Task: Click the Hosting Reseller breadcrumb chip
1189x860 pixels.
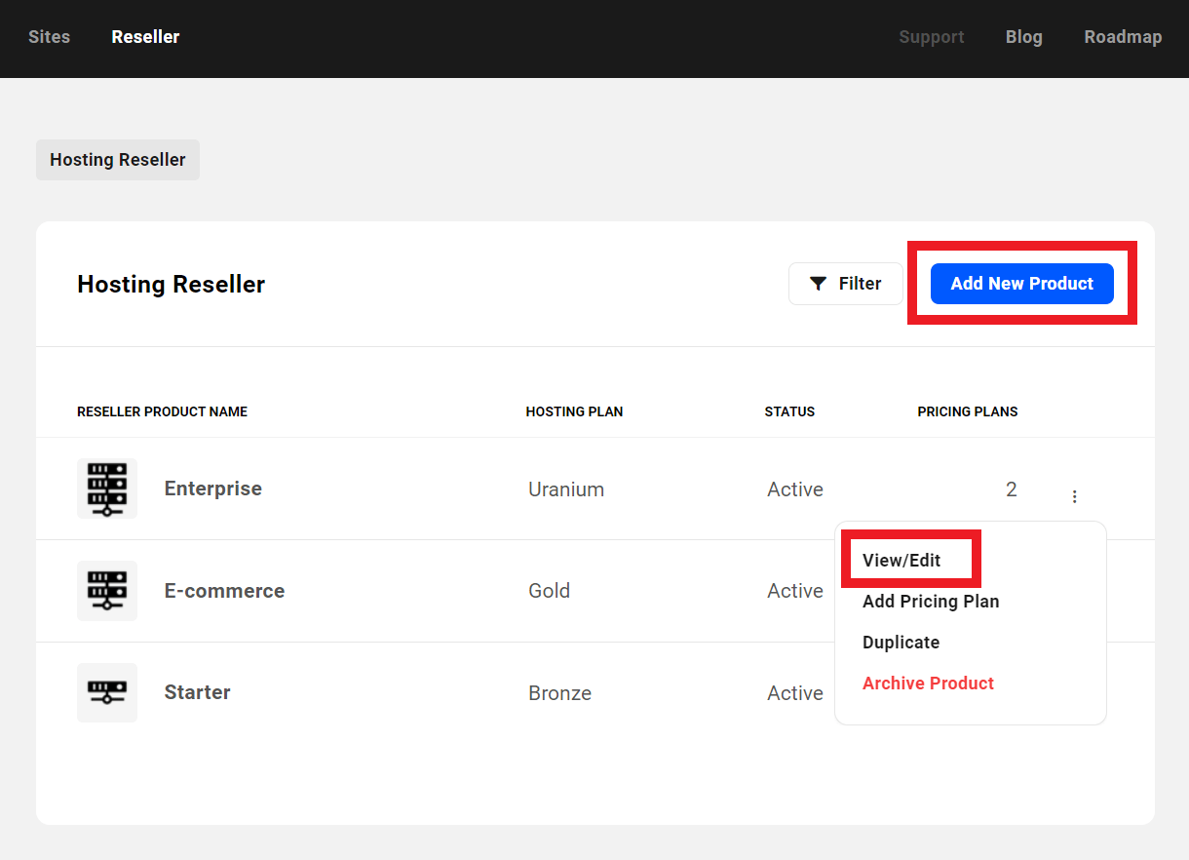Action: (x=118, y=160)
